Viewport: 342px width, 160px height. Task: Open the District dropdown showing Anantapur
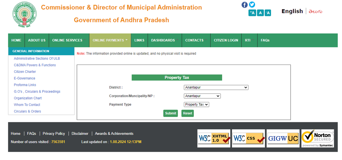pos(216,87)
